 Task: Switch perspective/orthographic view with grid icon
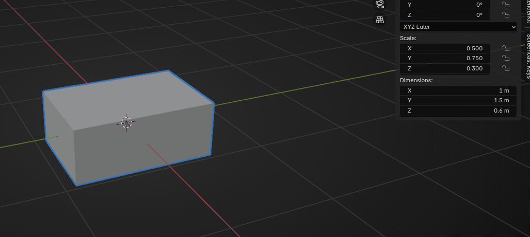[380, 20]
